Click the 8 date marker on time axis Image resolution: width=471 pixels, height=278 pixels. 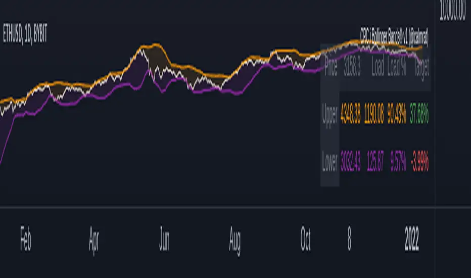(349, 239)
